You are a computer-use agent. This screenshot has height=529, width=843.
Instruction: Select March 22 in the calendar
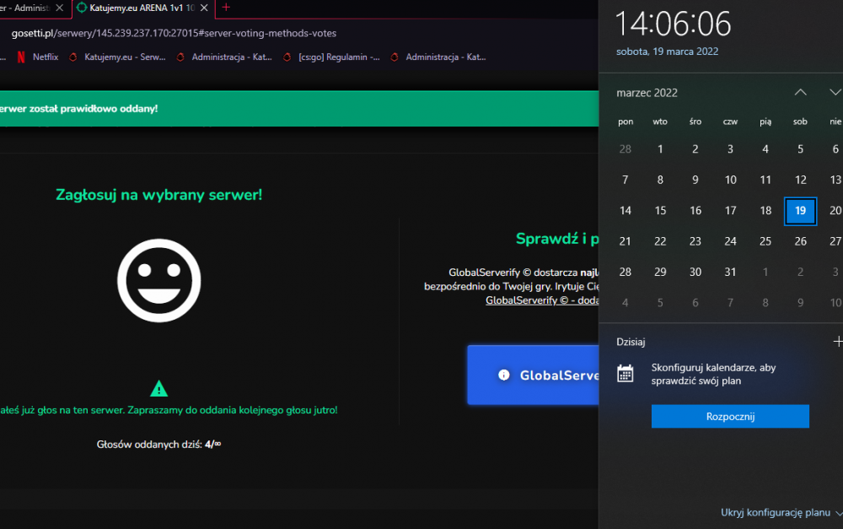tap(660, 241)
